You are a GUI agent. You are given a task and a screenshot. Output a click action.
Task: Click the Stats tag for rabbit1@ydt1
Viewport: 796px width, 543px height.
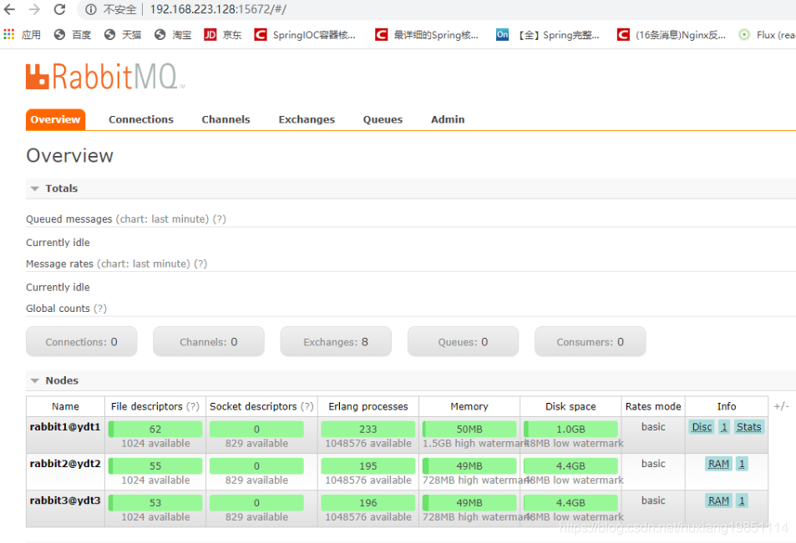pos(748,427)
